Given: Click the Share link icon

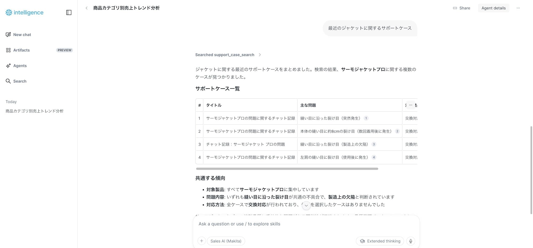Looking at the screenshot, I should (455, 8).
